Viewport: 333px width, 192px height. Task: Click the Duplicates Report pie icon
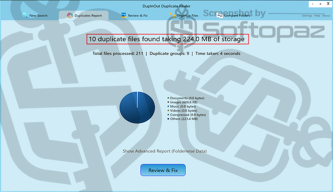[x=70, y=15]
